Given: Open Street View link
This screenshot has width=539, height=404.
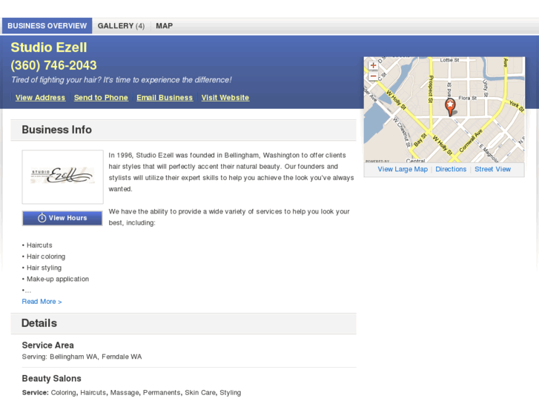Looking at the screenshot, I should (x=492, y=169).
